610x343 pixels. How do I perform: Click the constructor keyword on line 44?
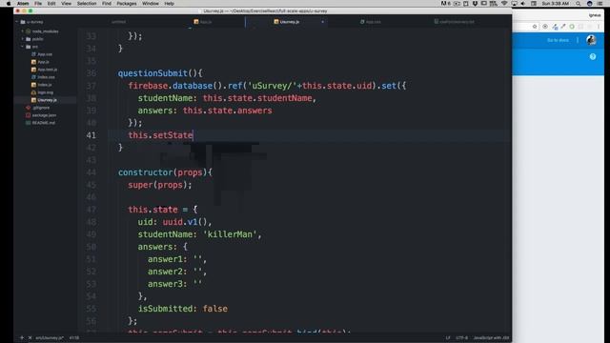coord(146,172)
